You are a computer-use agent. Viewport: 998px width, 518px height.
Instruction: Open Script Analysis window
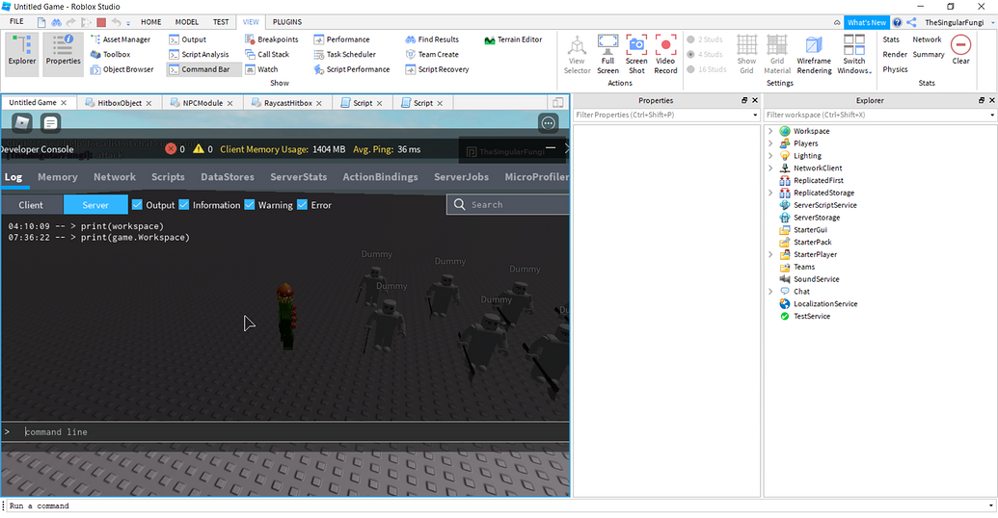[x=199, y=55]
